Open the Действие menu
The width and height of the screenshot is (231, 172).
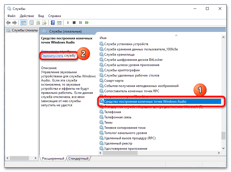27,16
